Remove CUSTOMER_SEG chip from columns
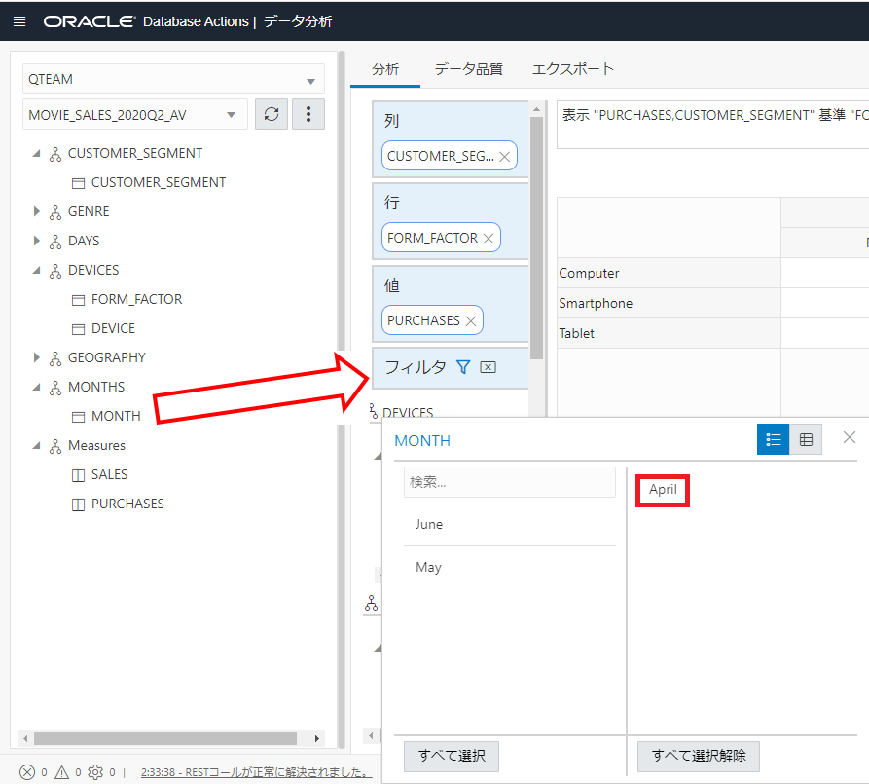Image resolution: width=869 pixels, height=784 pixels. tap(505, 156)
